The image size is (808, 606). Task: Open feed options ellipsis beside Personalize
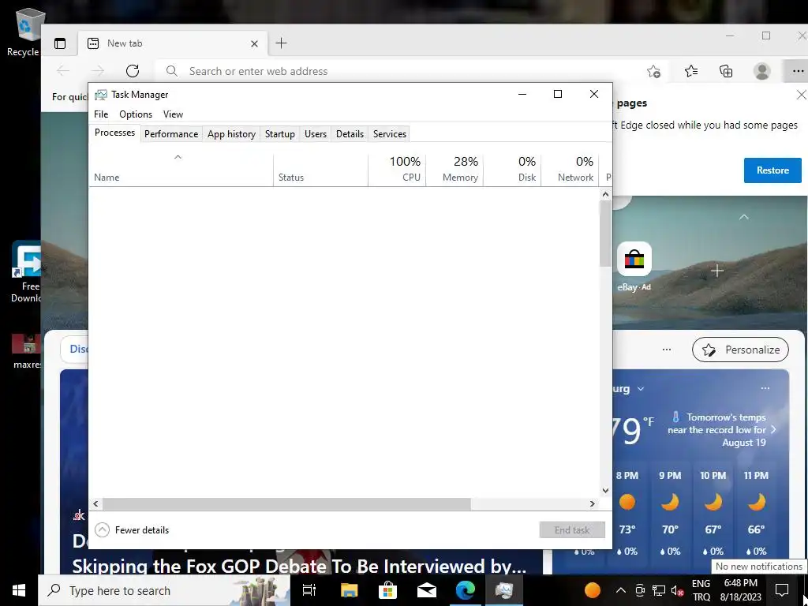point(666,350)
